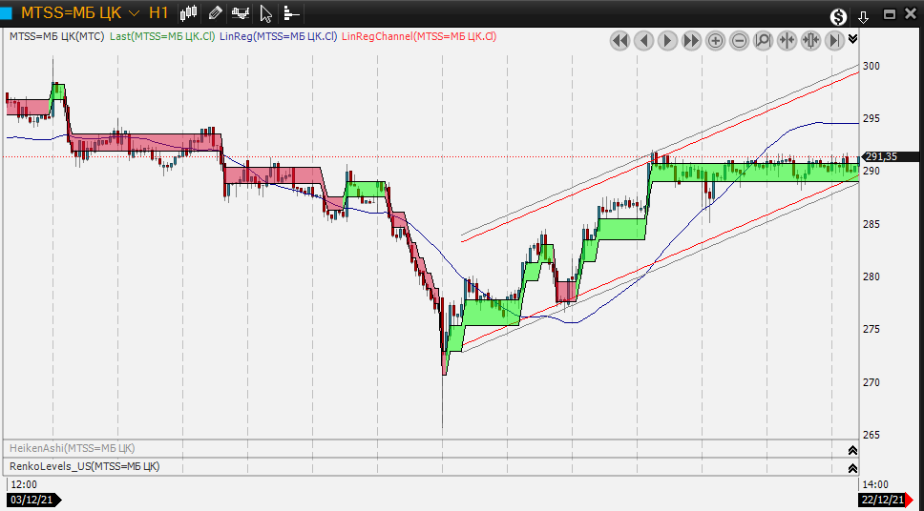Jump to the latest bar button

coord(834,40)
